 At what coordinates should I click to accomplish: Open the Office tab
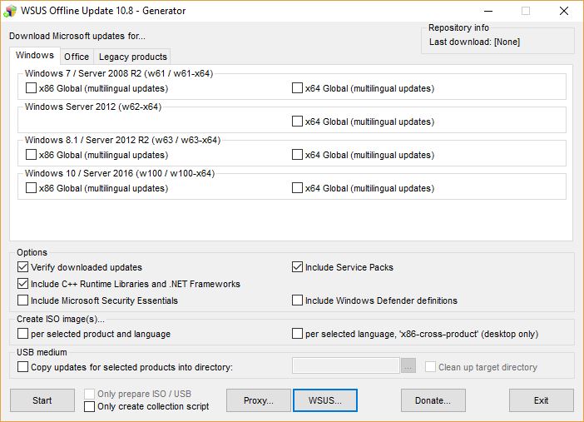(77, 57)
